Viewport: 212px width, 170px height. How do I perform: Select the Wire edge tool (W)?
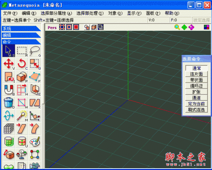(x=22, y=102)
